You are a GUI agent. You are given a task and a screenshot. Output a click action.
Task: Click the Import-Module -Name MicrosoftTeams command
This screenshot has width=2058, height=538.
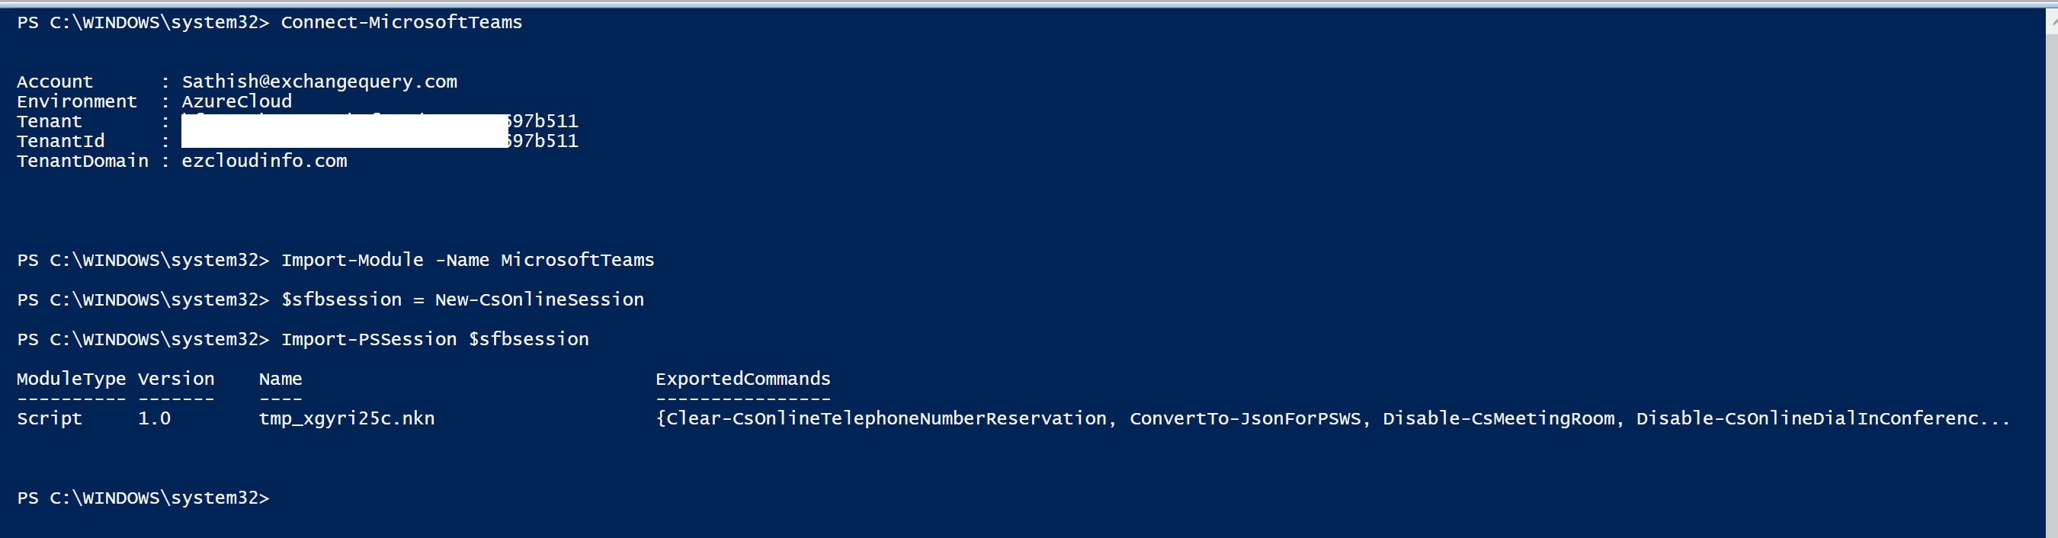pos(467,260)
